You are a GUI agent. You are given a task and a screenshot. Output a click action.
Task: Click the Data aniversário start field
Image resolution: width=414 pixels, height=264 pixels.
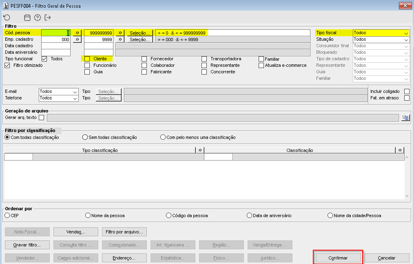click(x=56, y=53)
